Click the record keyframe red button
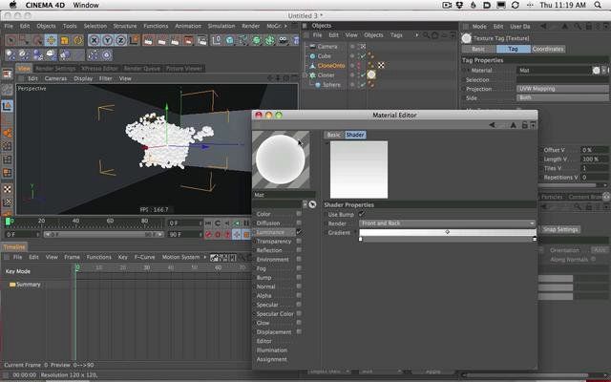Image resolution: width=611 pixels, height=382 pixels. (x=208, y=234)
